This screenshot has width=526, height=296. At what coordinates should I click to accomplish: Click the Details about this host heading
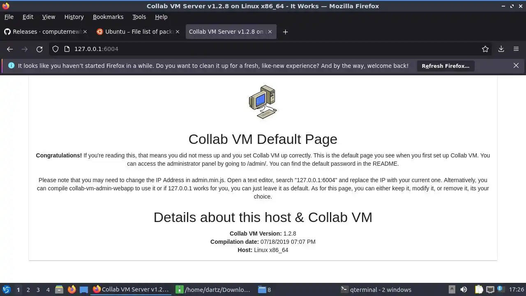coord(263,217)
